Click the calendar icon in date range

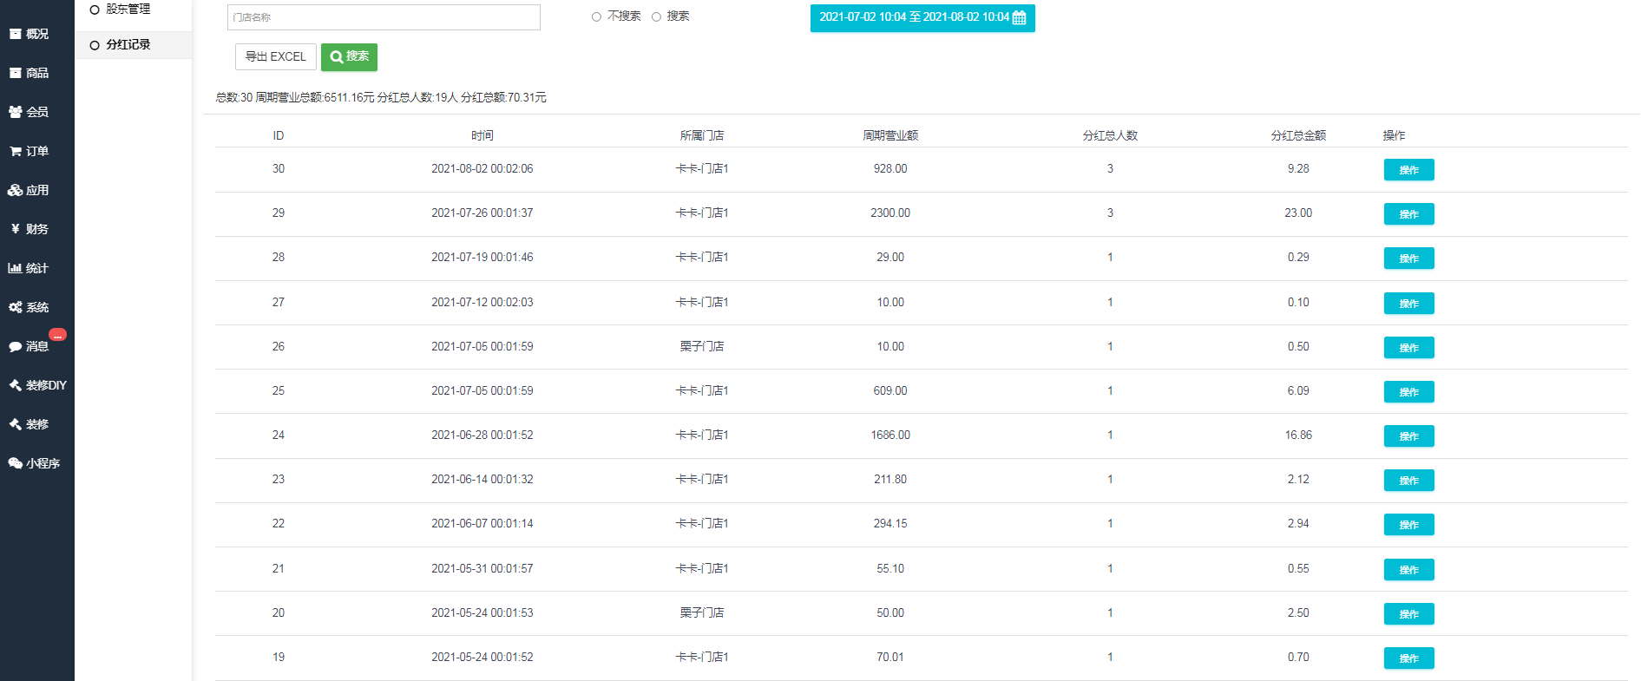pos(1020,17)
